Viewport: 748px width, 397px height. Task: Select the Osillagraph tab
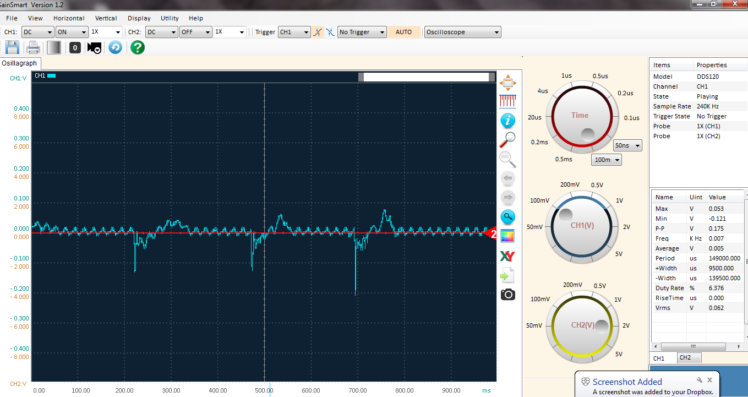(19, 63)
